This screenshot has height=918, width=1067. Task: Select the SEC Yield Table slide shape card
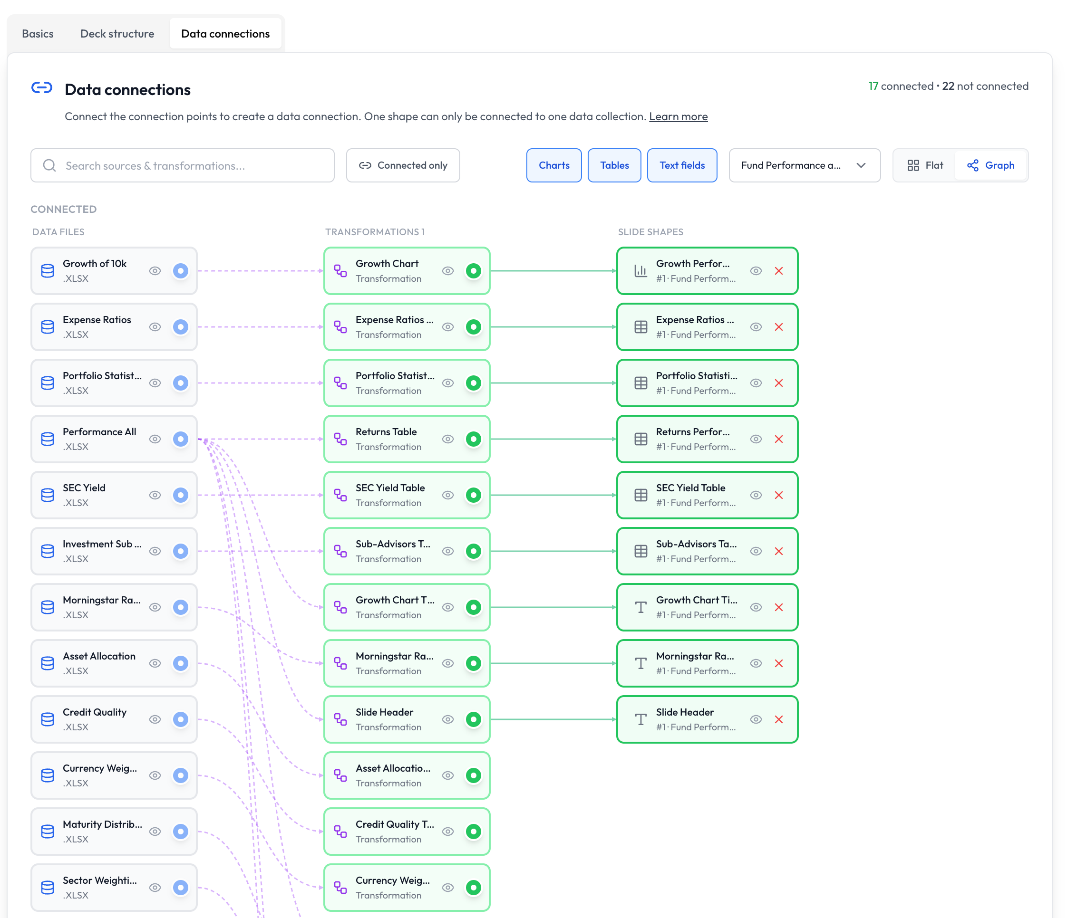pyautogui.click(x=708, y=495)
